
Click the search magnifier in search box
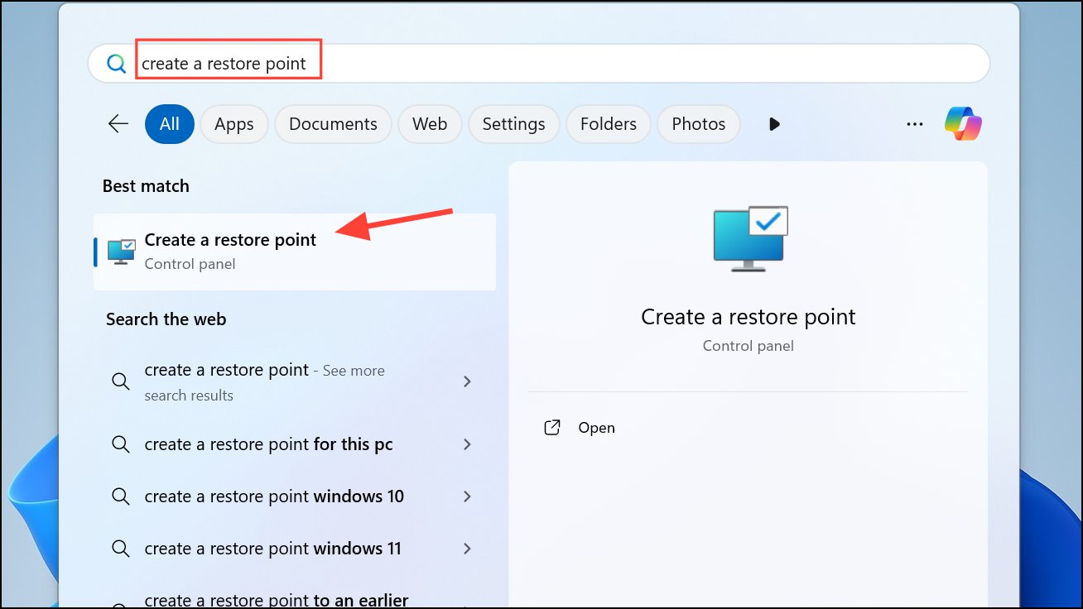pos(117,64)
